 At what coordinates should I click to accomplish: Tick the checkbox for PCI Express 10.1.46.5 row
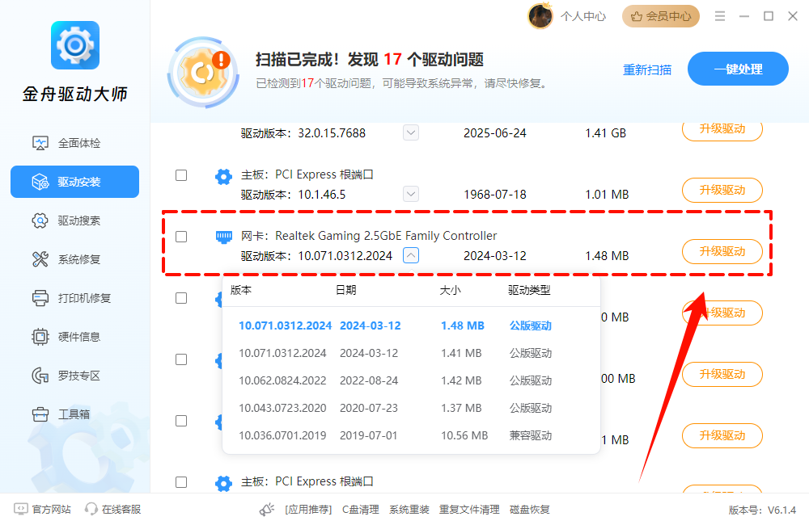point(181,175)
